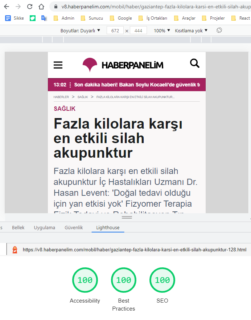The width and height of the screenshot is (251, 320).
Task: Switch to the Güvenlik tab
Action: tap(74, 228)
